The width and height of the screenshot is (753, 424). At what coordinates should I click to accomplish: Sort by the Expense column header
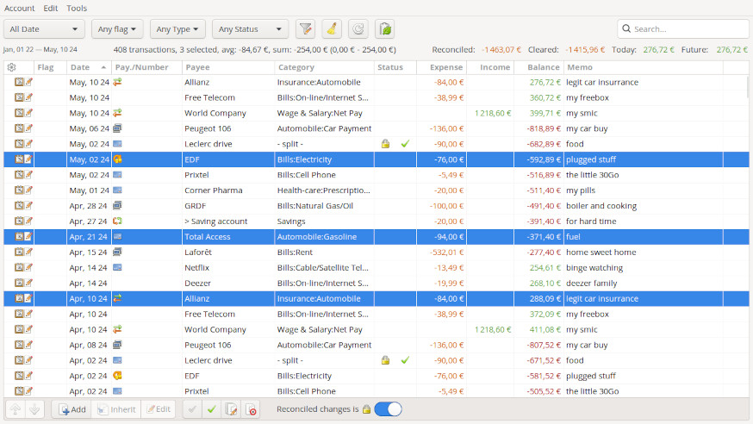click(441, 67)
